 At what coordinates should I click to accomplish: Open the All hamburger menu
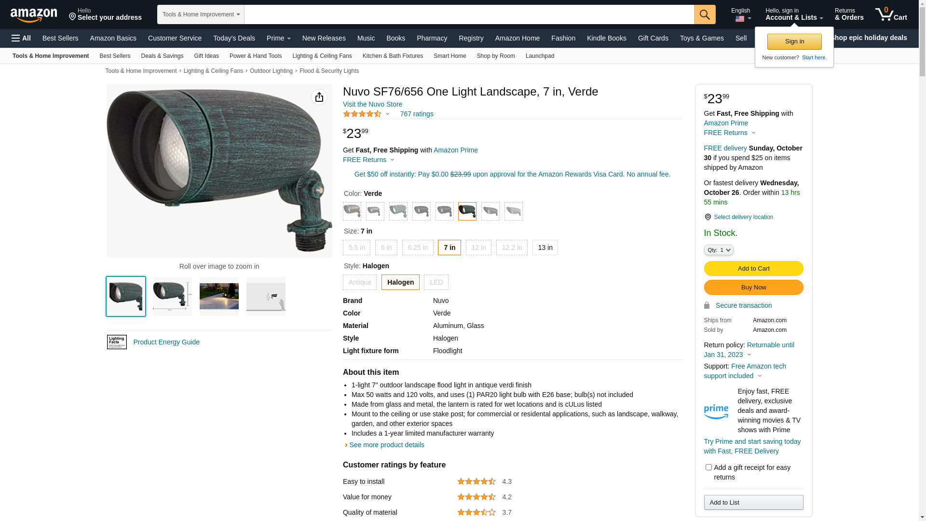[21, 38]
